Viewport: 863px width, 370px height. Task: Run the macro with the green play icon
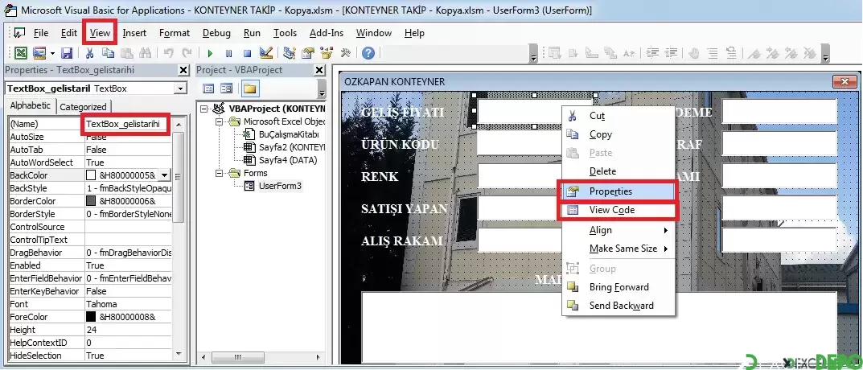(210, 53)
